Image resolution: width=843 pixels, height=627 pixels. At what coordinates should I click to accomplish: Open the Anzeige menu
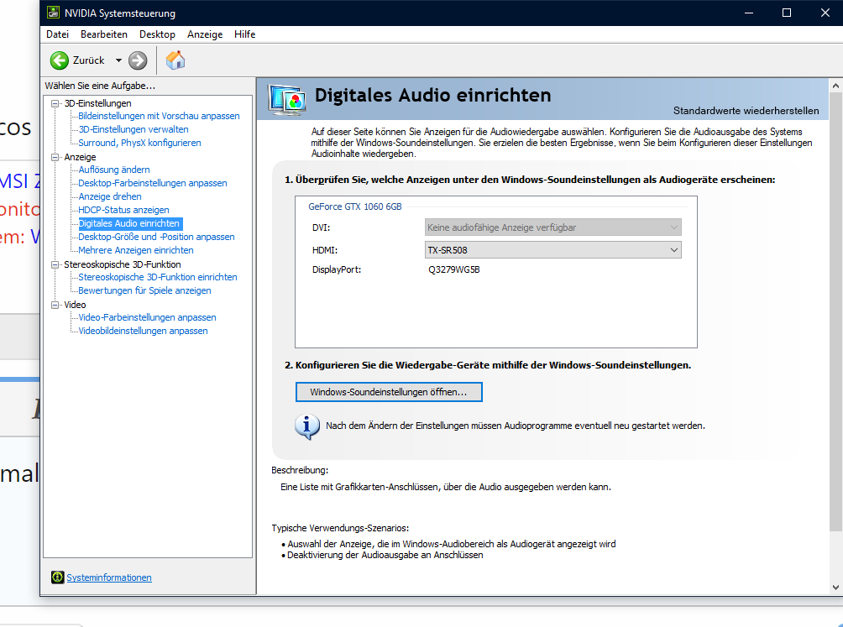point(205,34)
